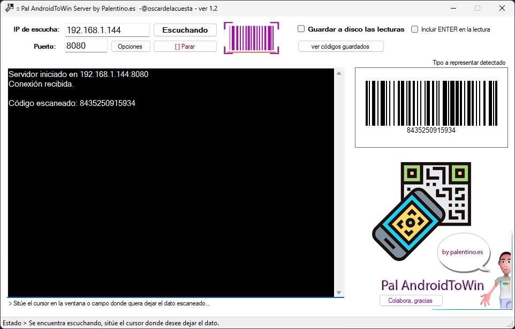Click the Puerto input field
515x329 pixels.
[x=86, y=46]
